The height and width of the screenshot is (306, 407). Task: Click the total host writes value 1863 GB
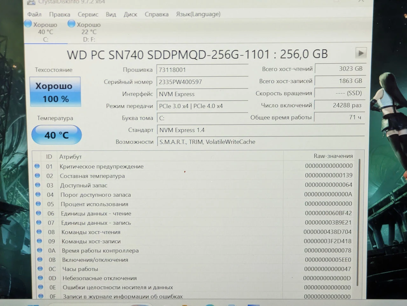(340, 81)
